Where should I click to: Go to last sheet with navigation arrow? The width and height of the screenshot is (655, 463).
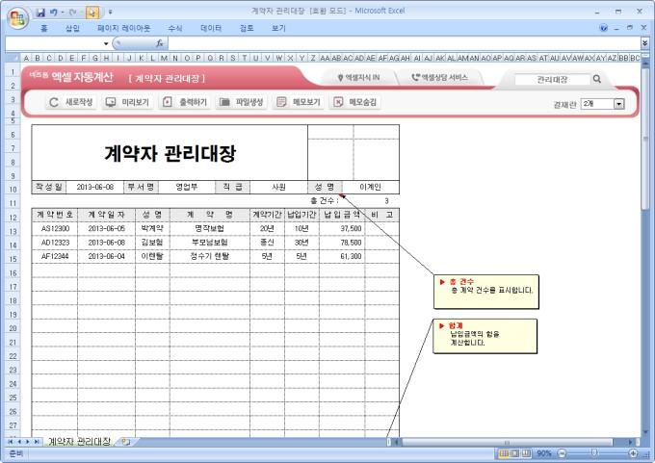(x=37, y=441)
